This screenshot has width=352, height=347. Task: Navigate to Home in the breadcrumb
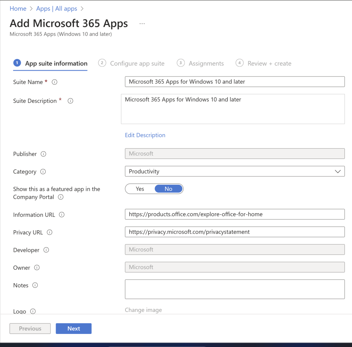pos(18,9)
